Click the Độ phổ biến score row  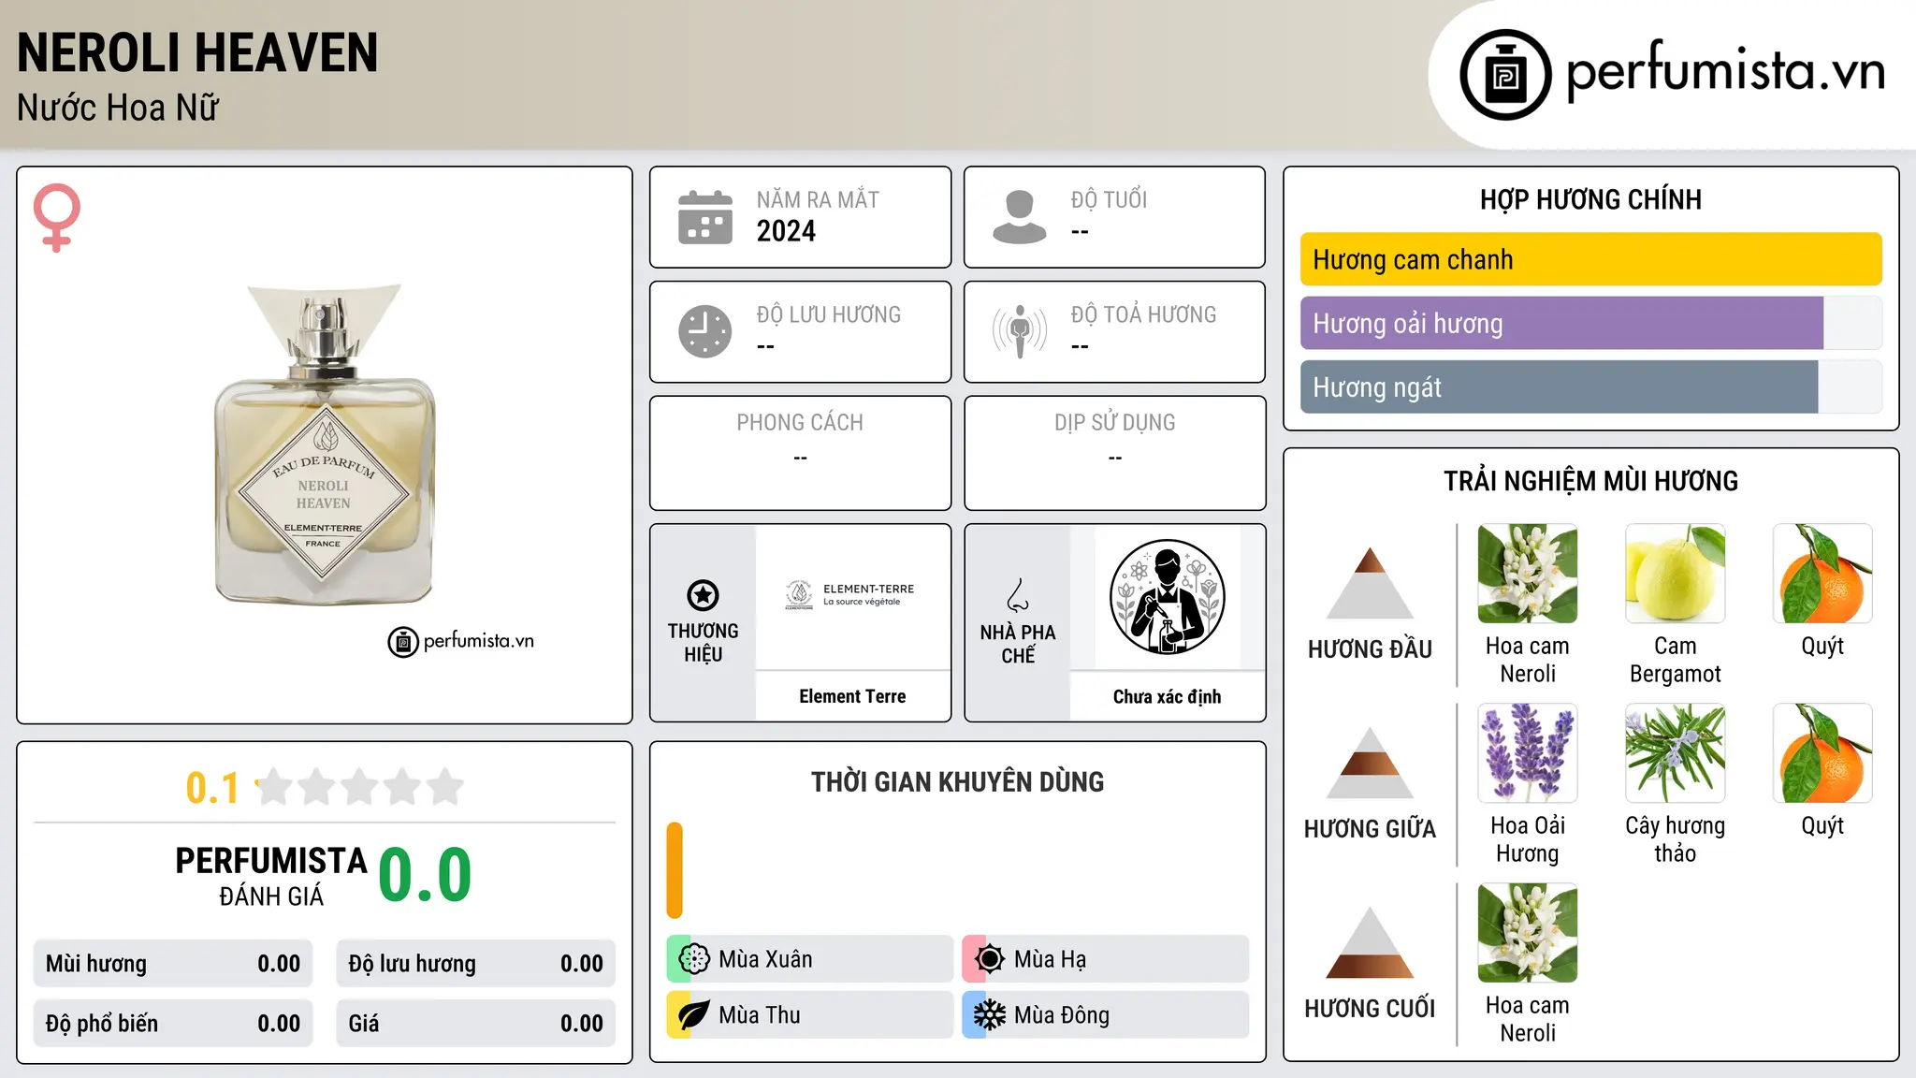pyautogui.click(x=173, y=1024)
